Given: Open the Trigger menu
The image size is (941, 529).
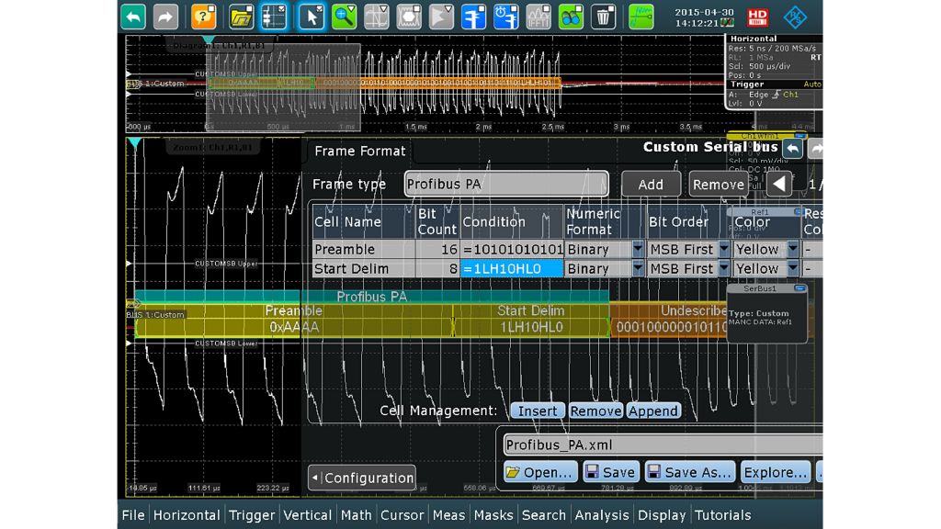Looking at the screenshot, I should pos(252,515).
